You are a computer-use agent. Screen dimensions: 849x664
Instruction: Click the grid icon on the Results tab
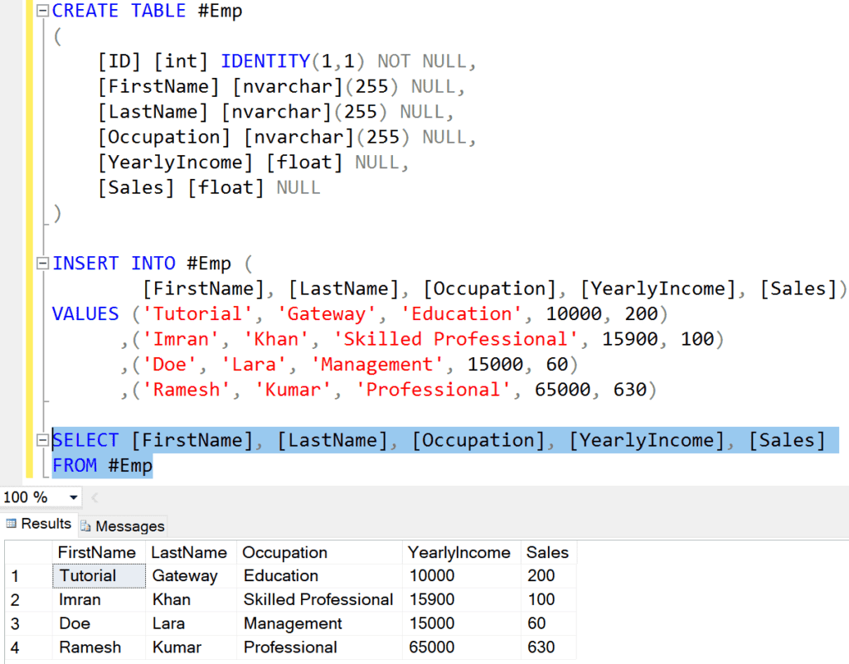tap(12, 524)
